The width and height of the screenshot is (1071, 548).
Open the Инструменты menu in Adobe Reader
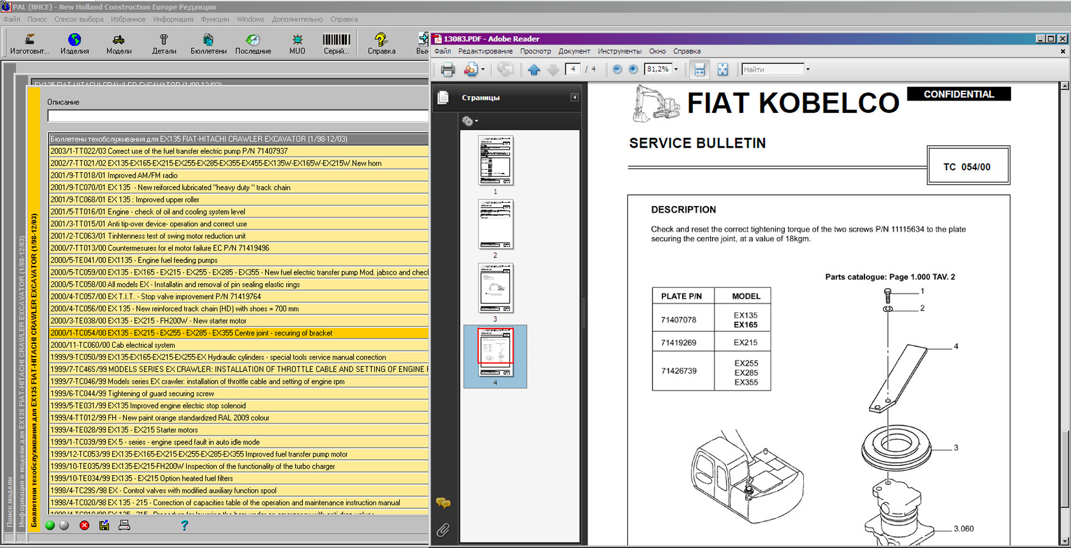pyautogui.click(x=619, y=51)
